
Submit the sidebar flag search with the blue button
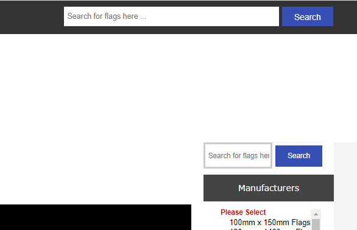click(299, 156)
